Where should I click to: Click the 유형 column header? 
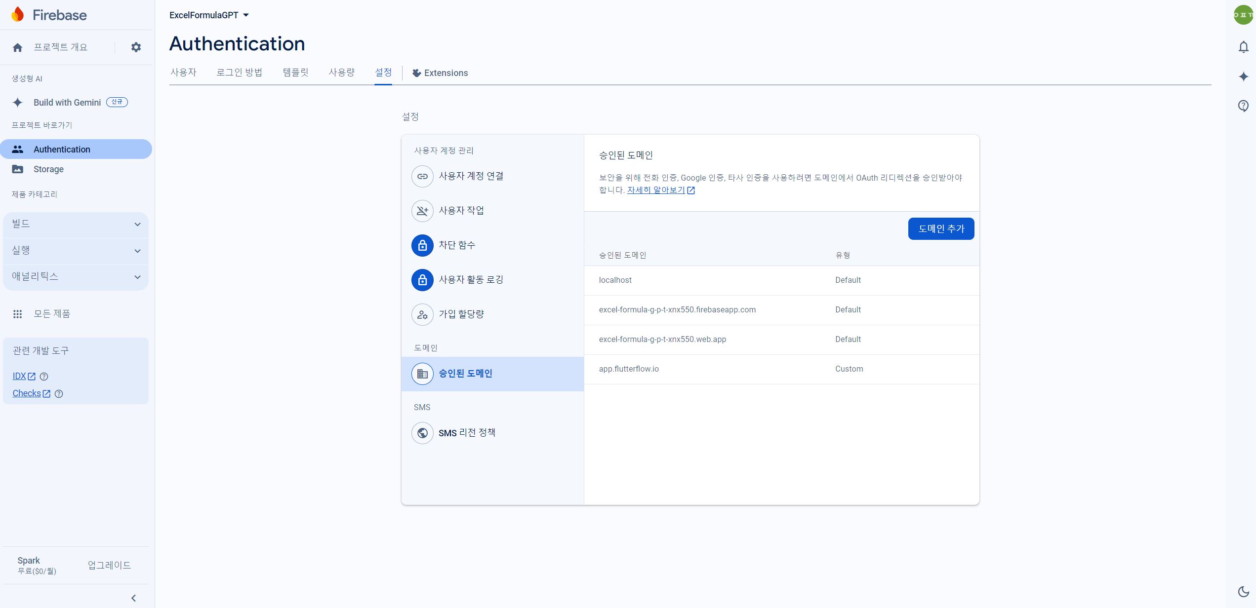[843, 255]
